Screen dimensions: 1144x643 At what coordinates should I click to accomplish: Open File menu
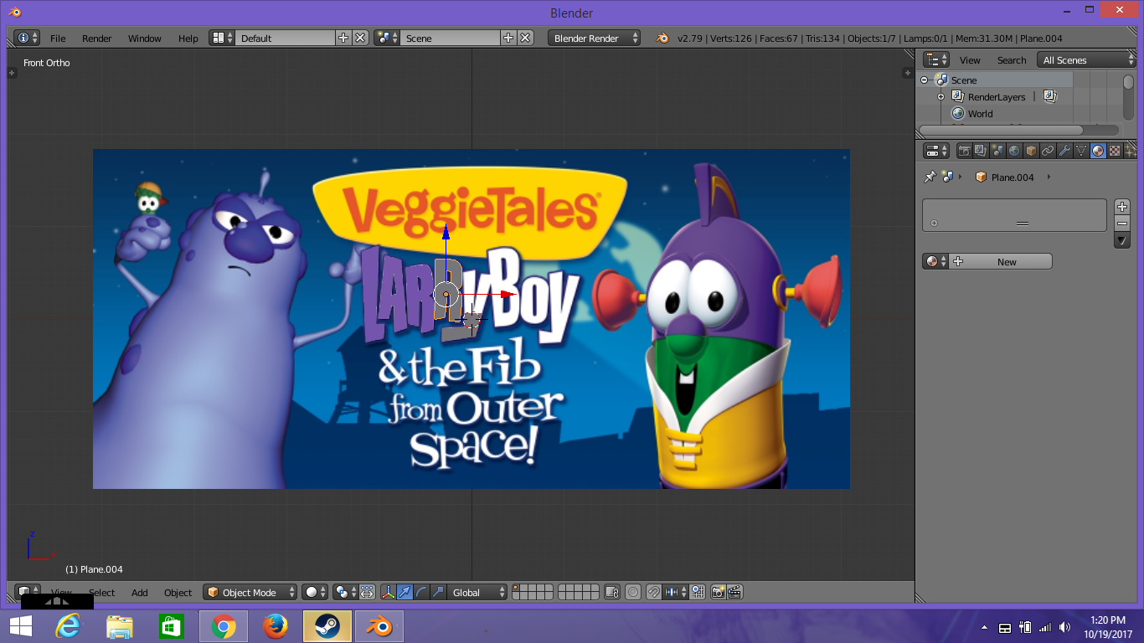tap(58, 39)
